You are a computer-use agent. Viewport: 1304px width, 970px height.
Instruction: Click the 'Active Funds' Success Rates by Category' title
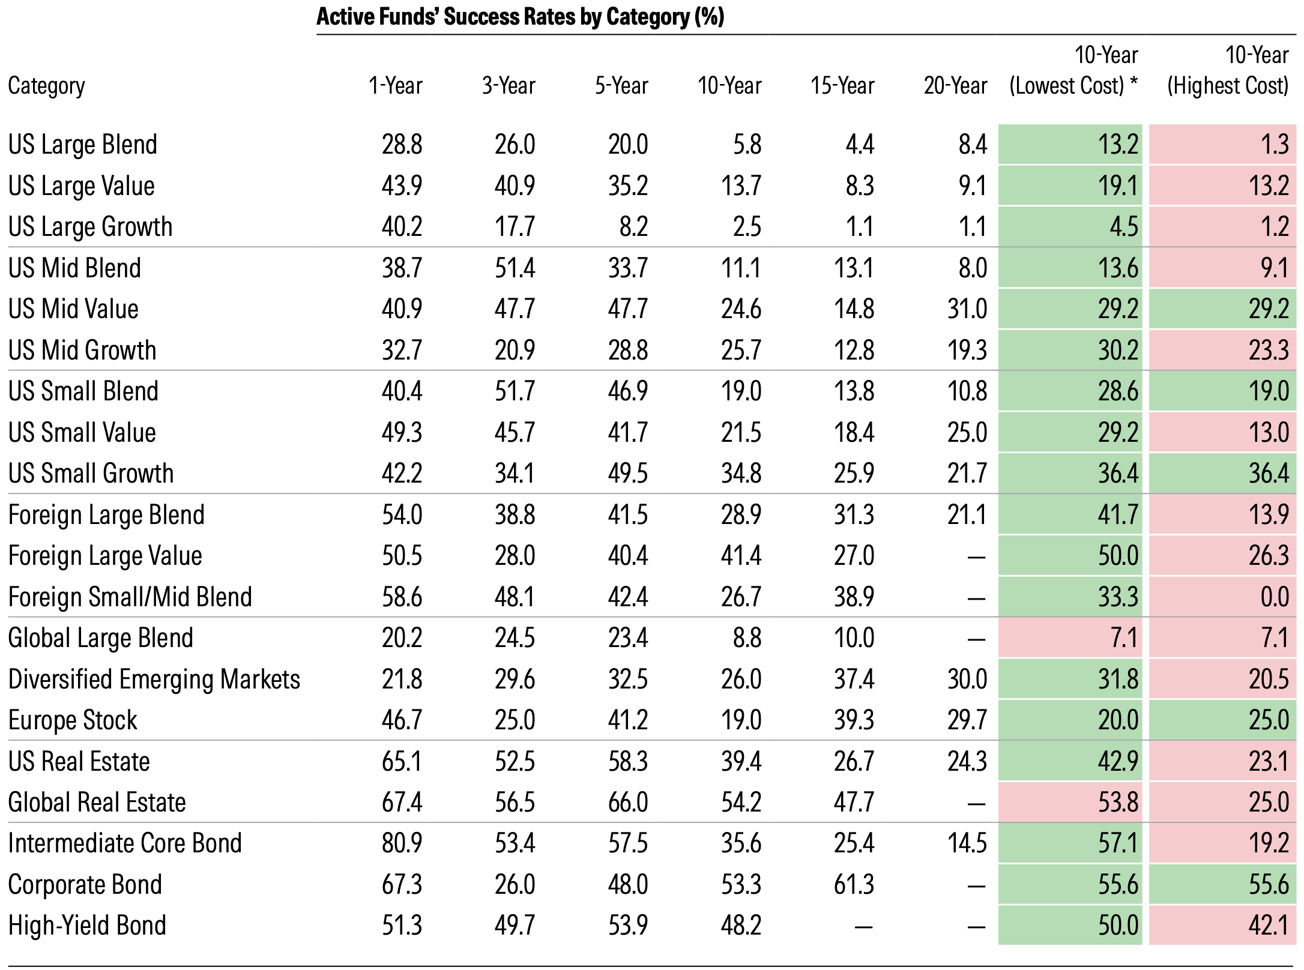tap(520, 17)
